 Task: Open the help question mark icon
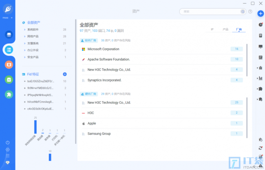250,11
